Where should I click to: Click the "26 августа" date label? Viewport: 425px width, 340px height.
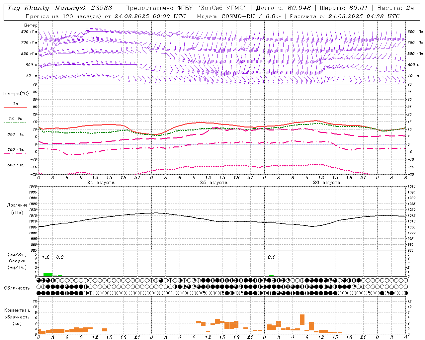coord(327,183)
